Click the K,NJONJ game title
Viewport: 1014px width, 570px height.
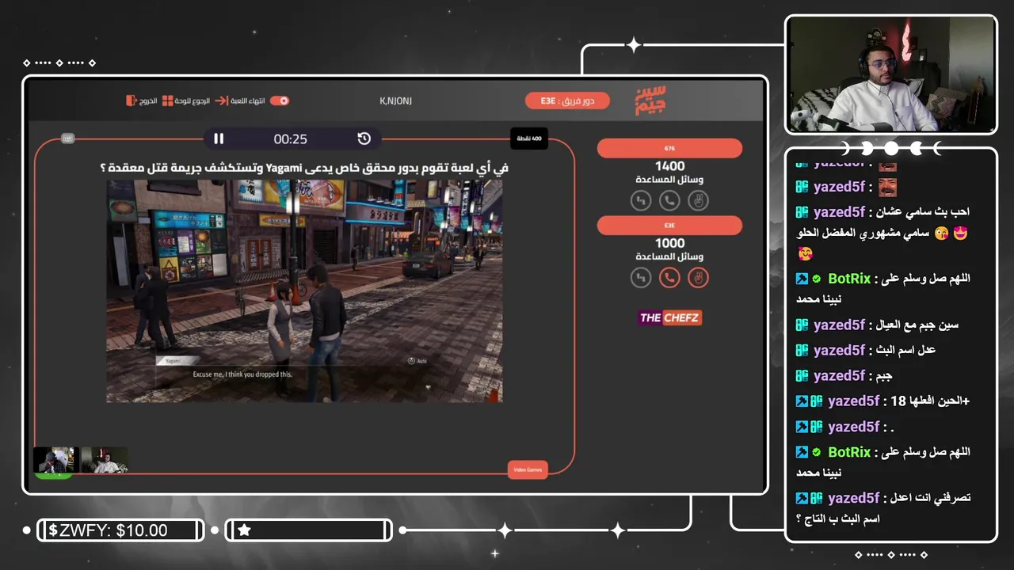click(x=396, y=101)
